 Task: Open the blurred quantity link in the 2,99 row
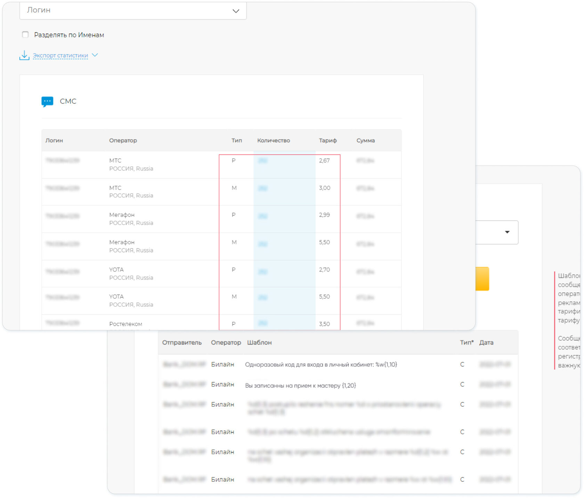point(263,216)
